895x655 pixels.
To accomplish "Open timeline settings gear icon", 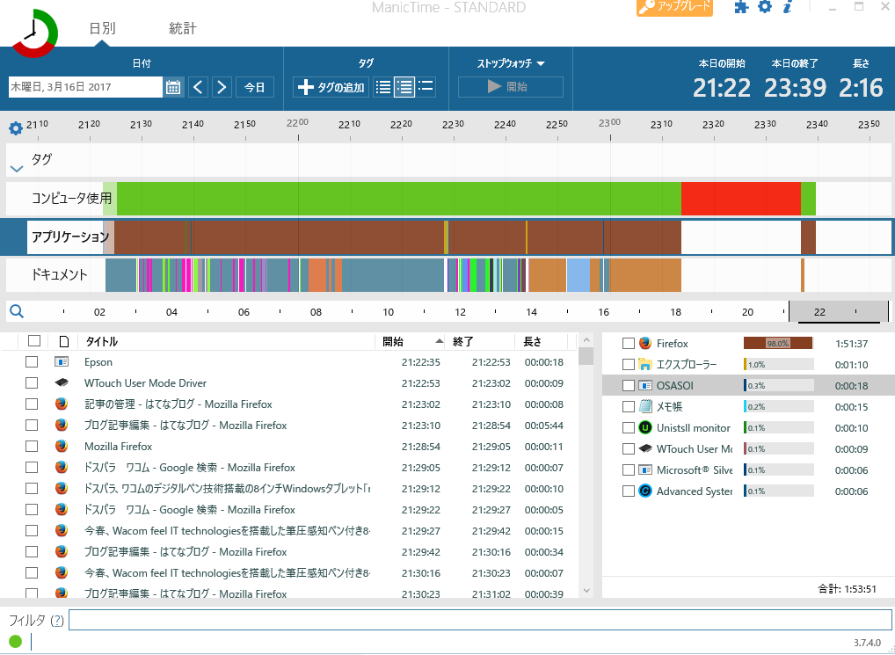I will (x=16, y=127).
